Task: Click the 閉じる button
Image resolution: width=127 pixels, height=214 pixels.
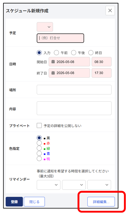Action: [34, 201]
